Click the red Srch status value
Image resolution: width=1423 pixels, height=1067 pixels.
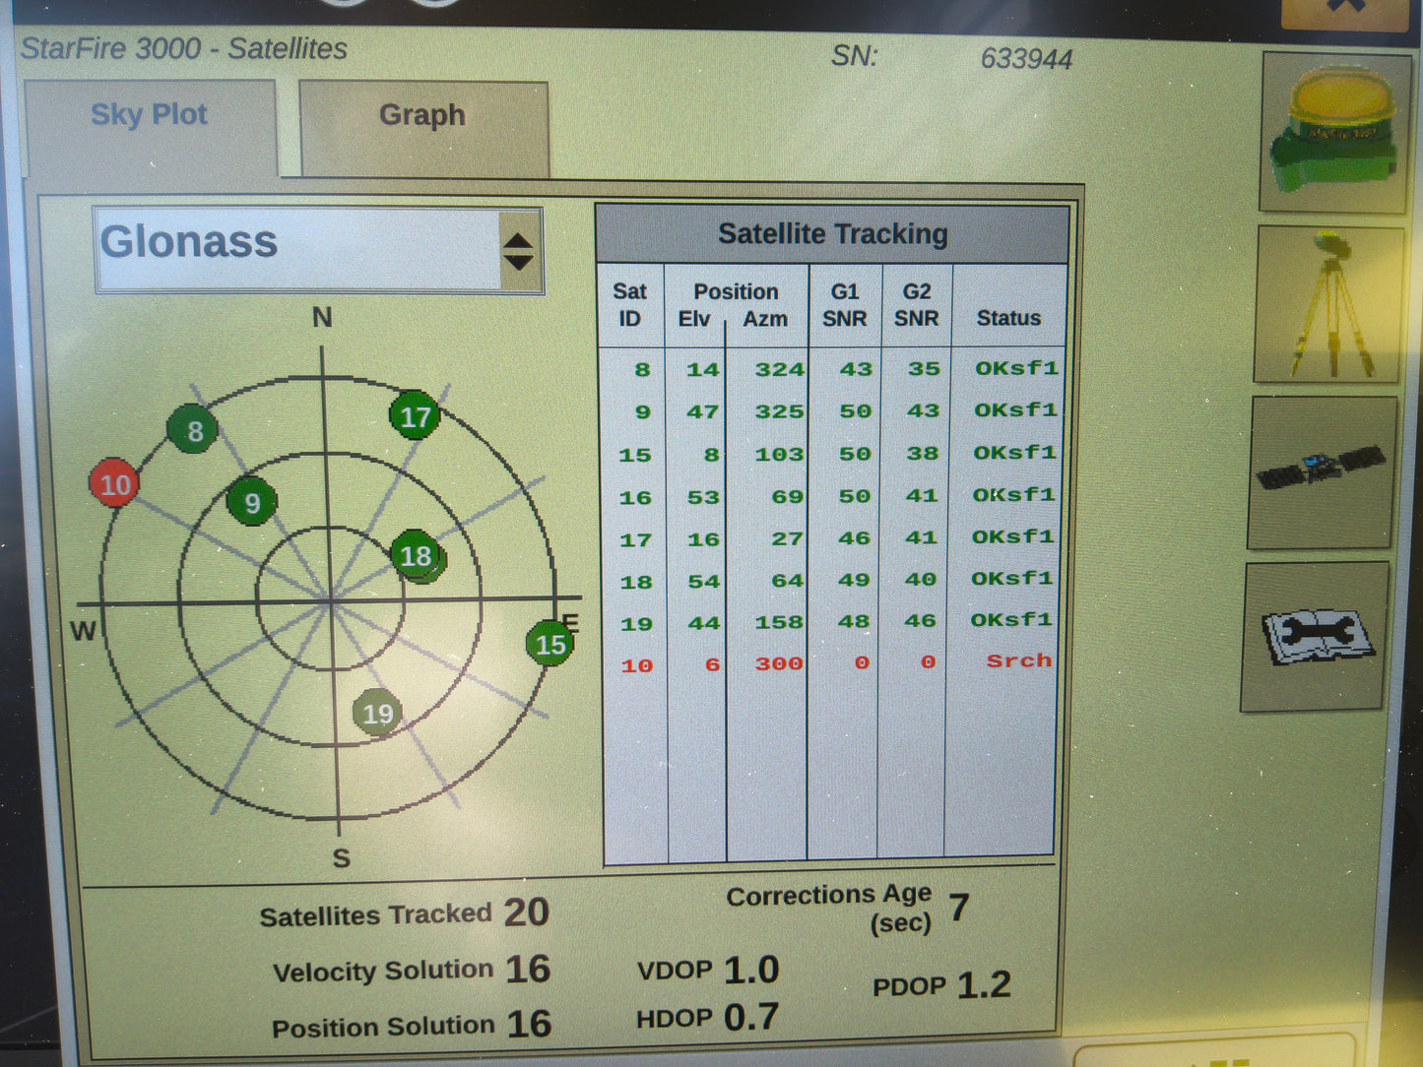coord(1019,660)
